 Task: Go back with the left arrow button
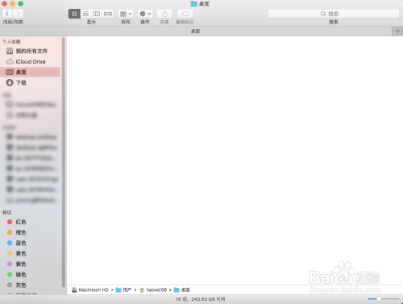(7, 14)
